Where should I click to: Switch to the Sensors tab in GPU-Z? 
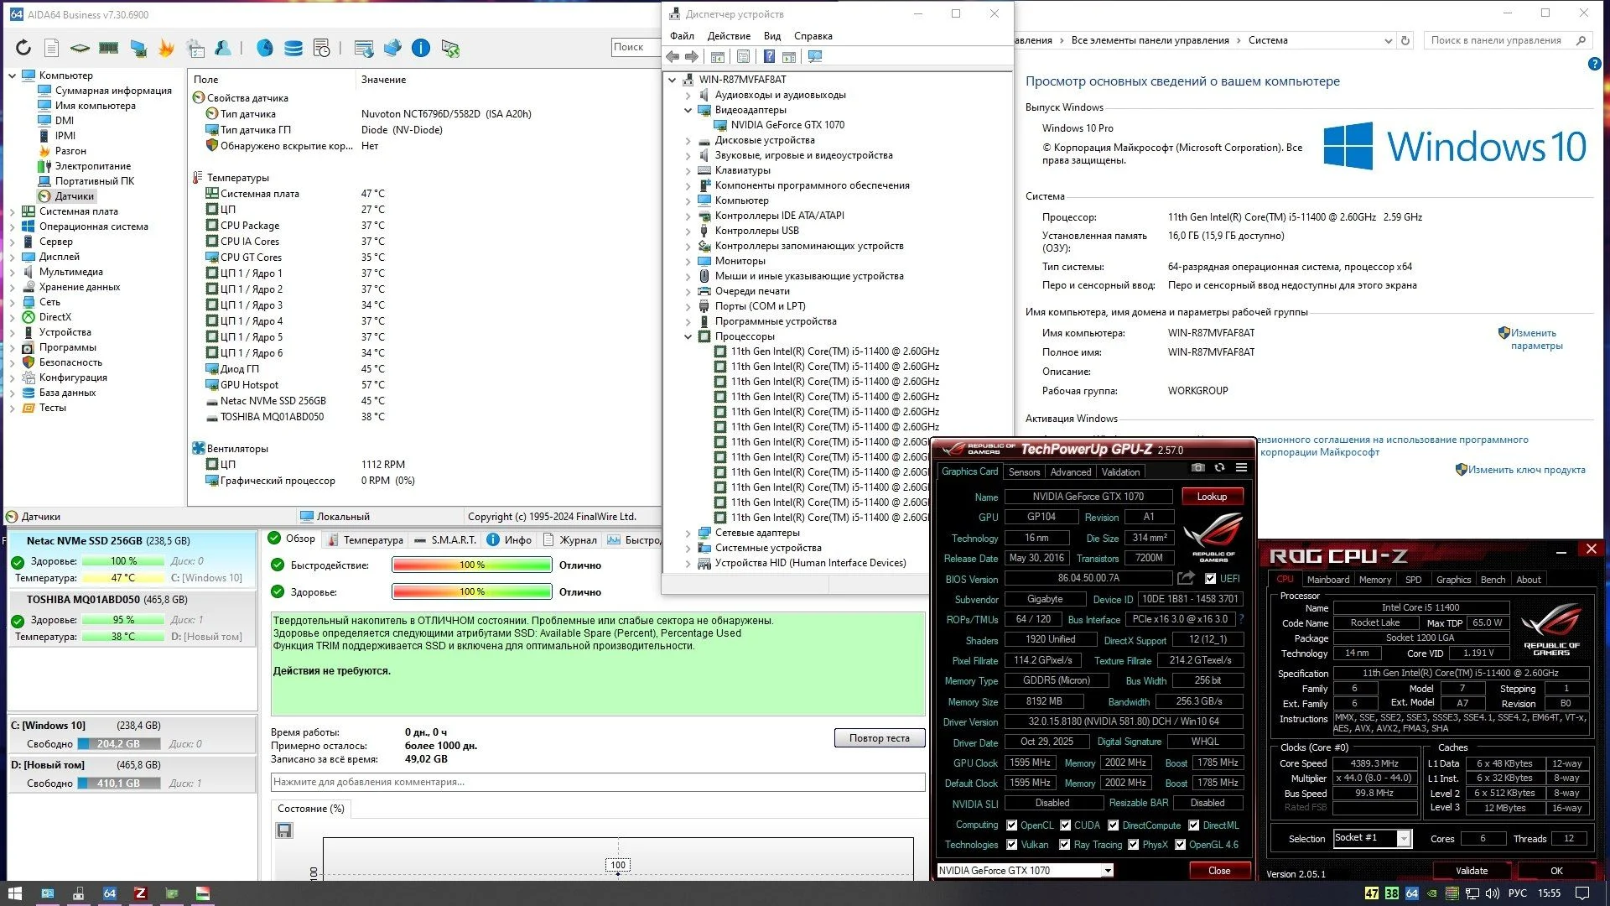coord(1024,472)
